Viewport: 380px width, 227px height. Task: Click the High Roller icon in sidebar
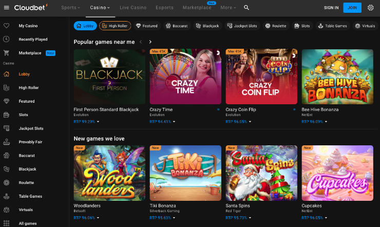click(7, 88)
